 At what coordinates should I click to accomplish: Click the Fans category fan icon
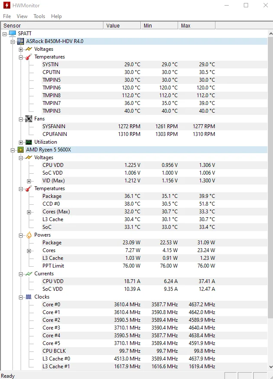pos(29,119)
